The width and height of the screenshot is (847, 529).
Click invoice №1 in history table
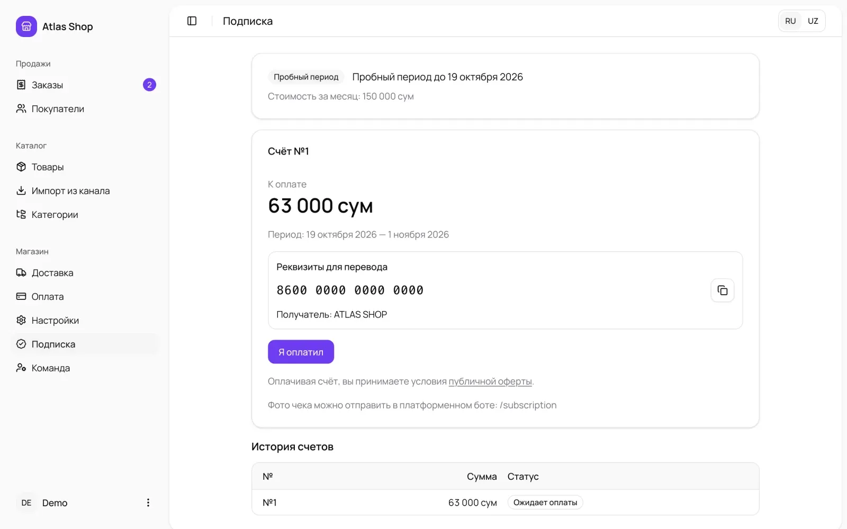coord(269,503)
